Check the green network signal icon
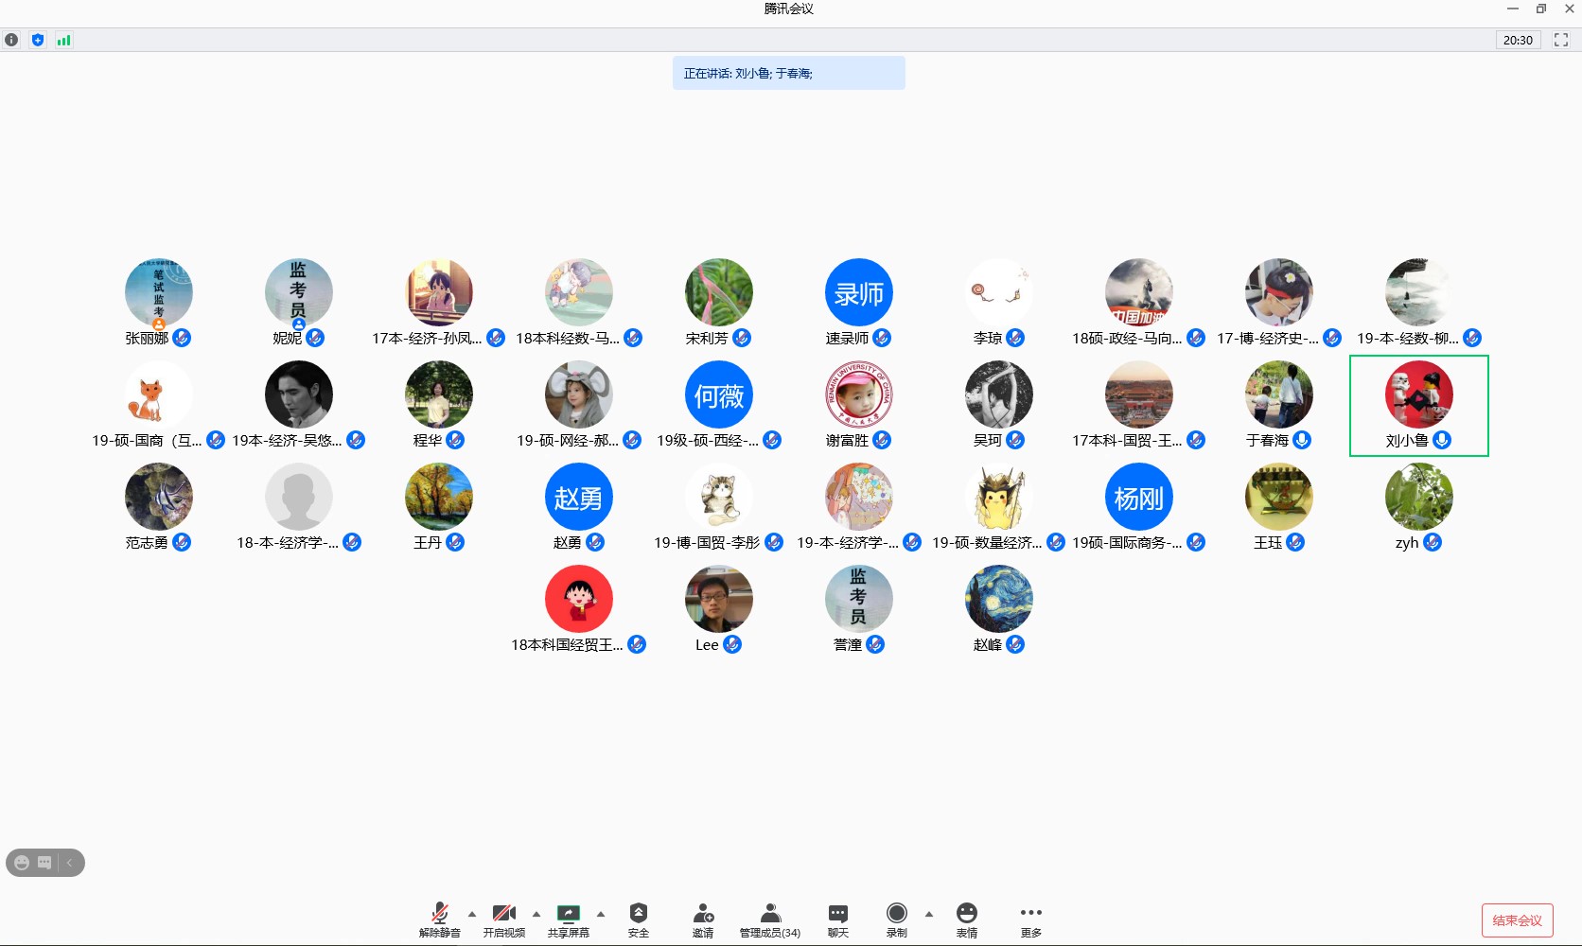Image resolution: width=1582 pixels, height=946 pixels. point(63,40)
